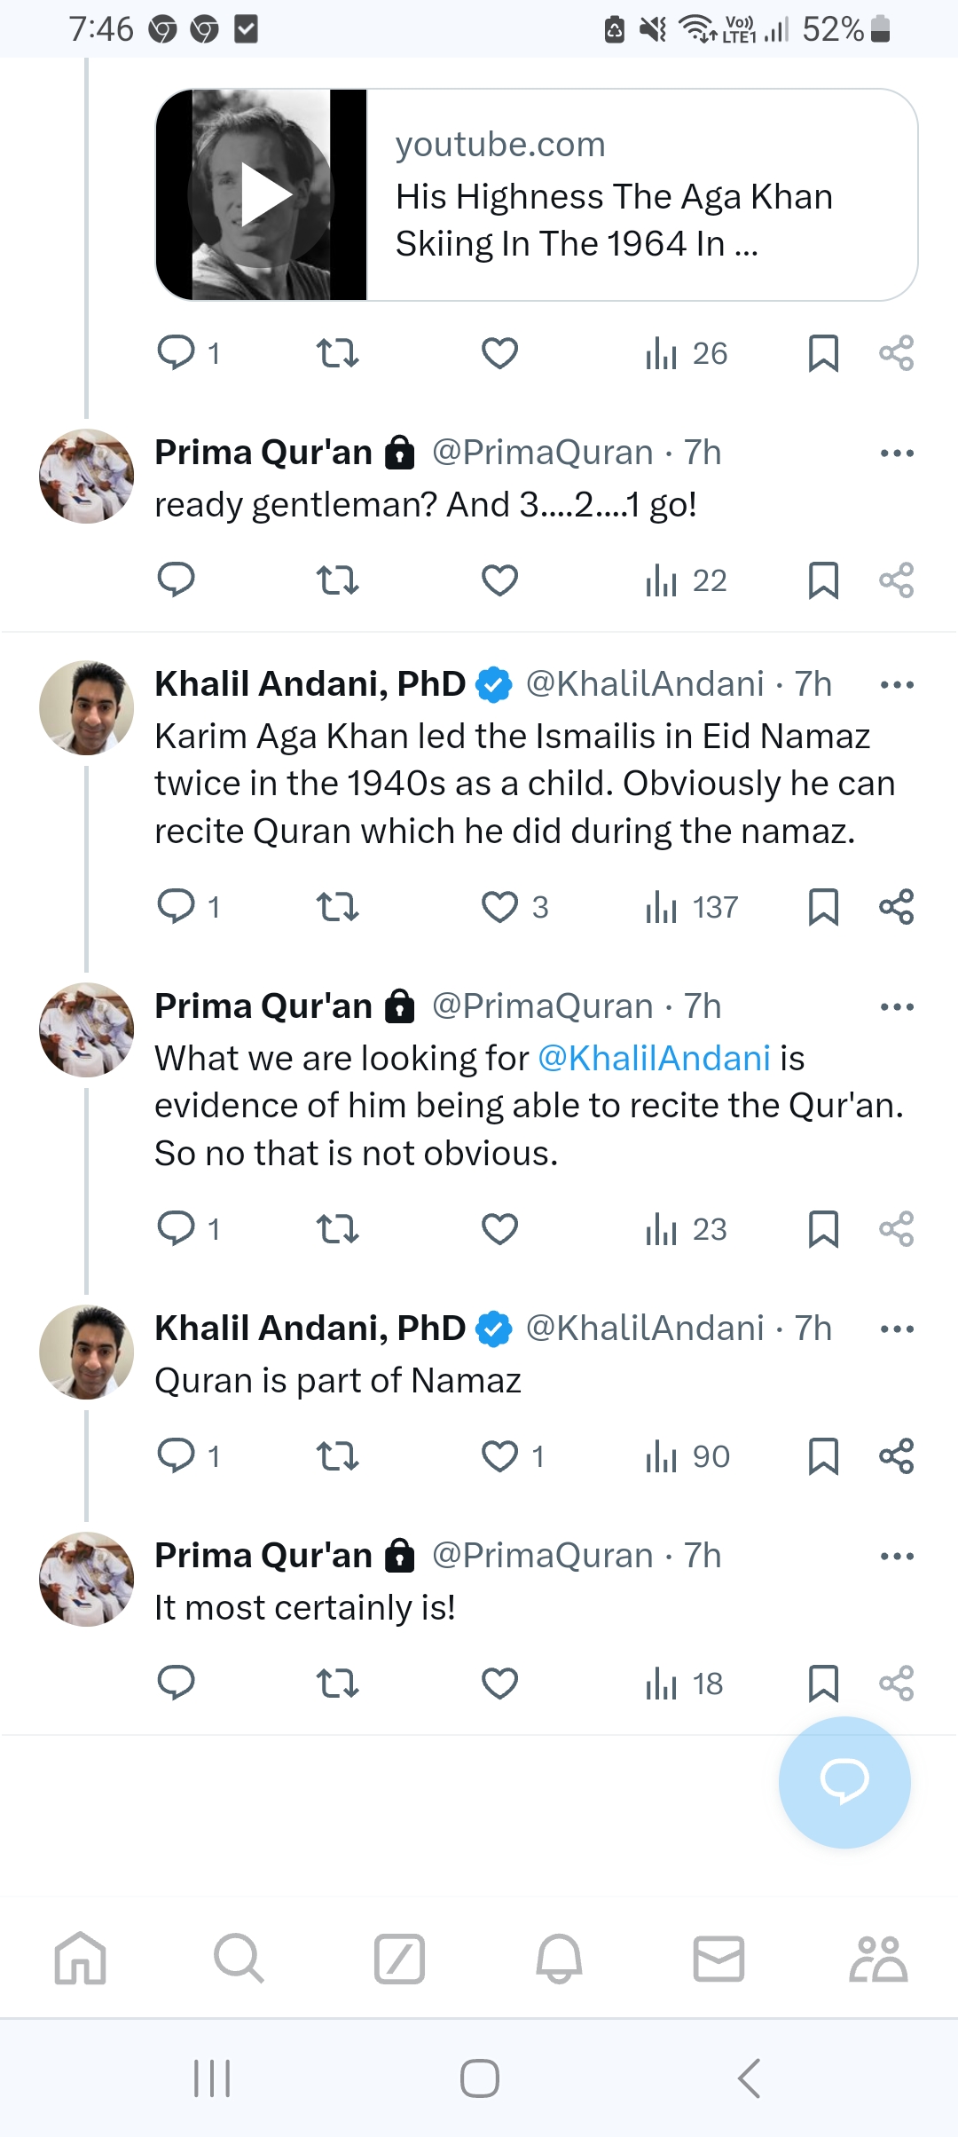
Task: Bookmark the 'It most certainly is!' tweet
Action: click(823, 1684)
